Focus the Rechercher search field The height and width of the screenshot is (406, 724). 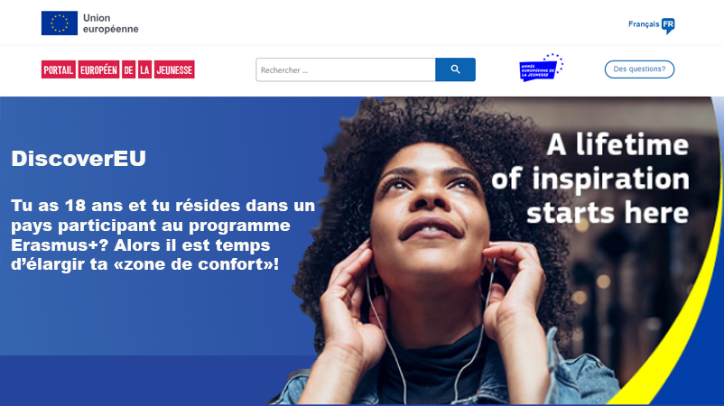[x=346, y=69]
